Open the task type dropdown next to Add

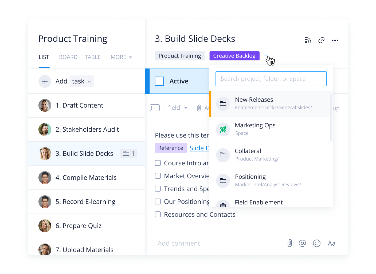coord(81,81)
